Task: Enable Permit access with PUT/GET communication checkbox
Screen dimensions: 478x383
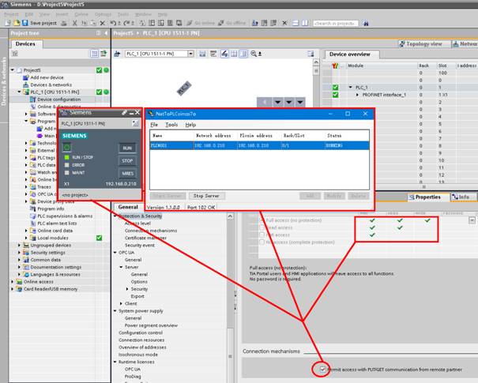Action: point(322,369)
